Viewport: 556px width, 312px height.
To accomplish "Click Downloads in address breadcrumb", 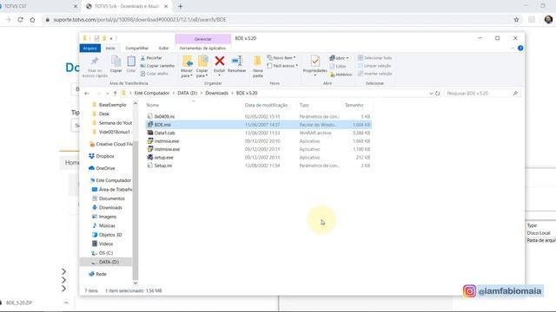I will tap(216, 93).
